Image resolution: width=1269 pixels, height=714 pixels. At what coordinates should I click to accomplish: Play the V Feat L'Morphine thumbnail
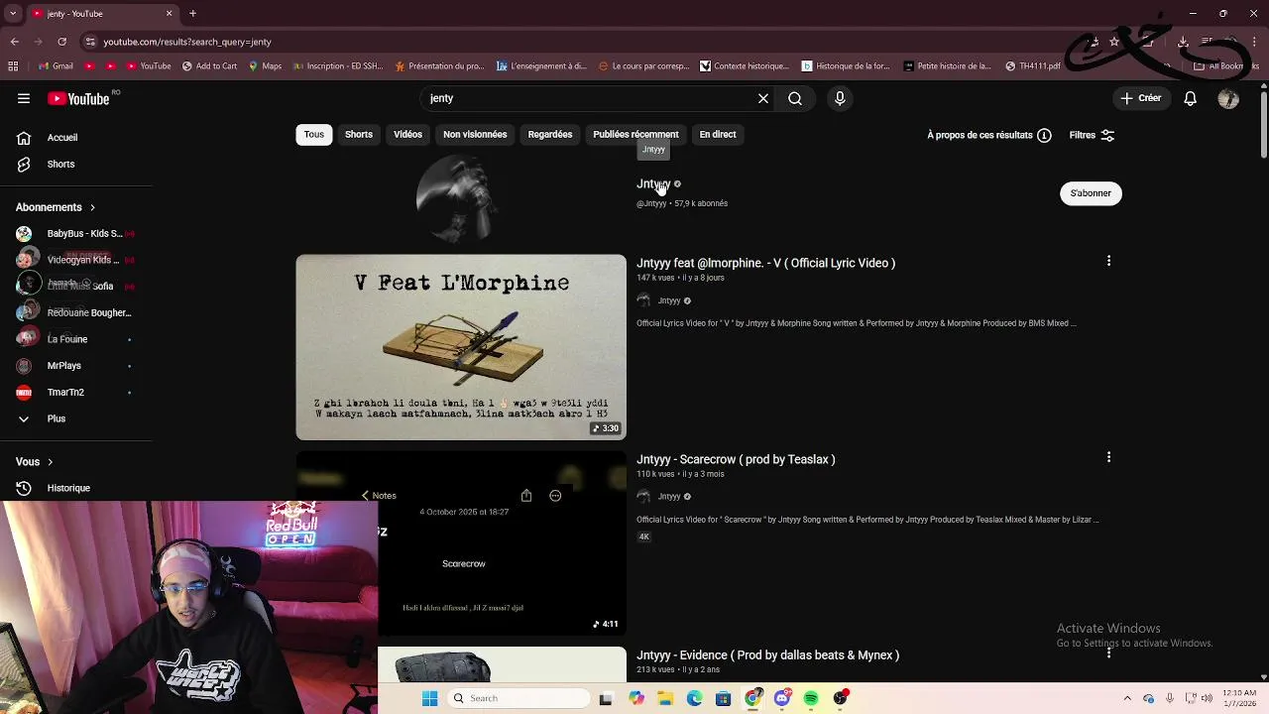pos(461,347)
